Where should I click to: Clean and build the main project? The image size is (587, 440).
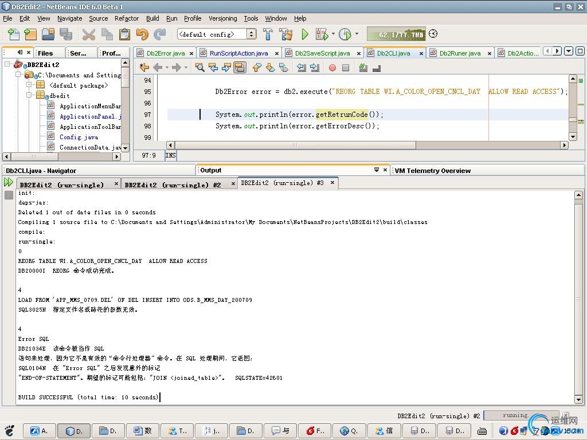[x=286, y=34]
